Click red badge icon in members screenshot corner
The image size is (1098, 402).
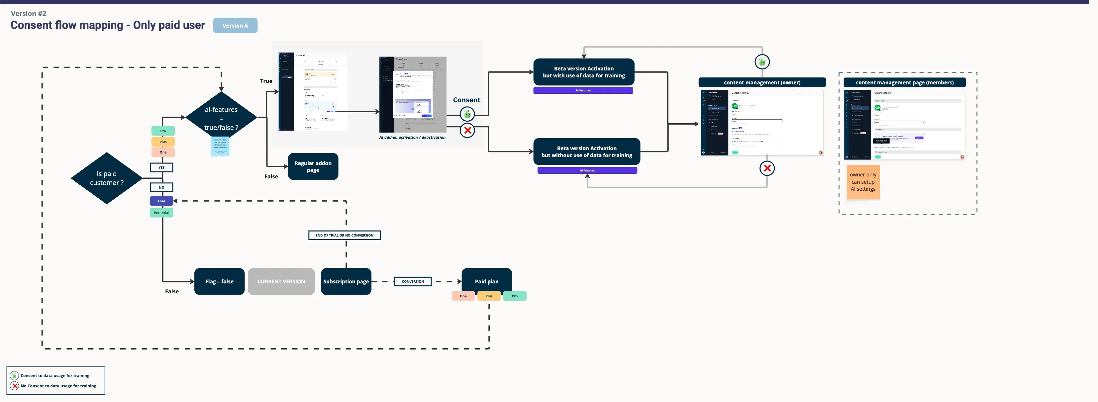tap(962, 157)
